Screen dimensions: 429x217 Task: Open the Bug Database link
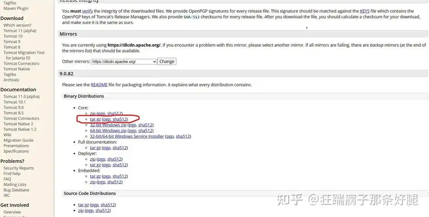click(x=16, y=190)
